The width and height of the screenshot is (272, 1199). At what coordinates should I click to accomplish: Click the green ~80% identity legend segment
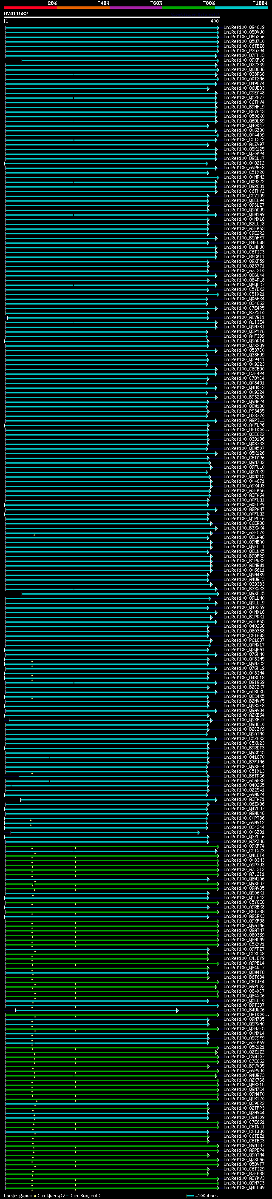click(x=189, y=8)
